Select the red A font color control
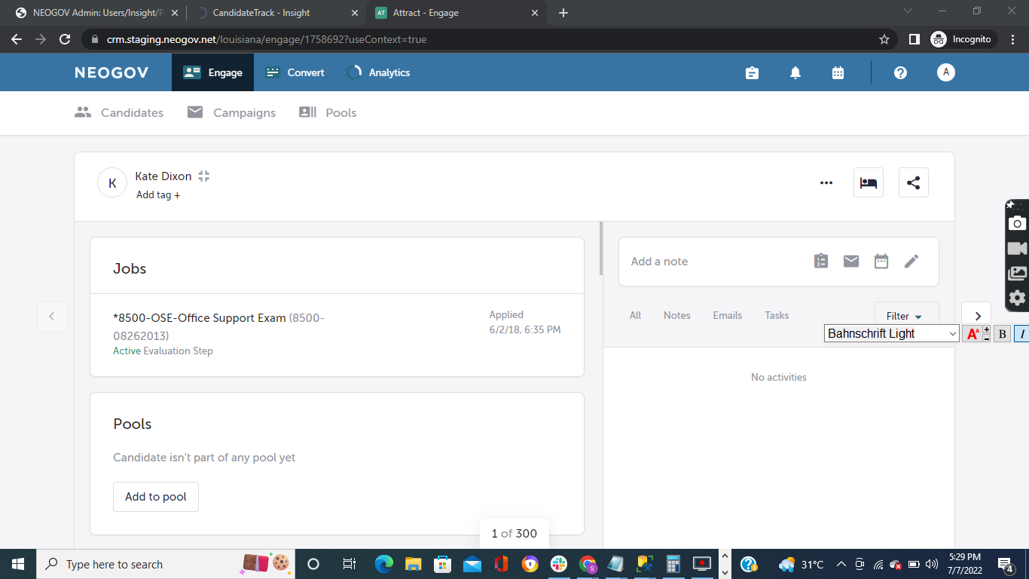Screen dimensions: 1029x579 pyautogui.click(x=975, y=333)
